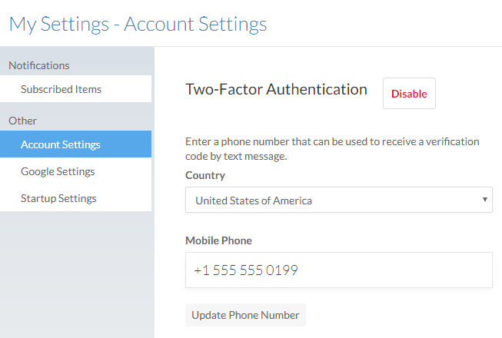
Task: Click the Country dropdown arrow
Action: (x=485, y=200)
